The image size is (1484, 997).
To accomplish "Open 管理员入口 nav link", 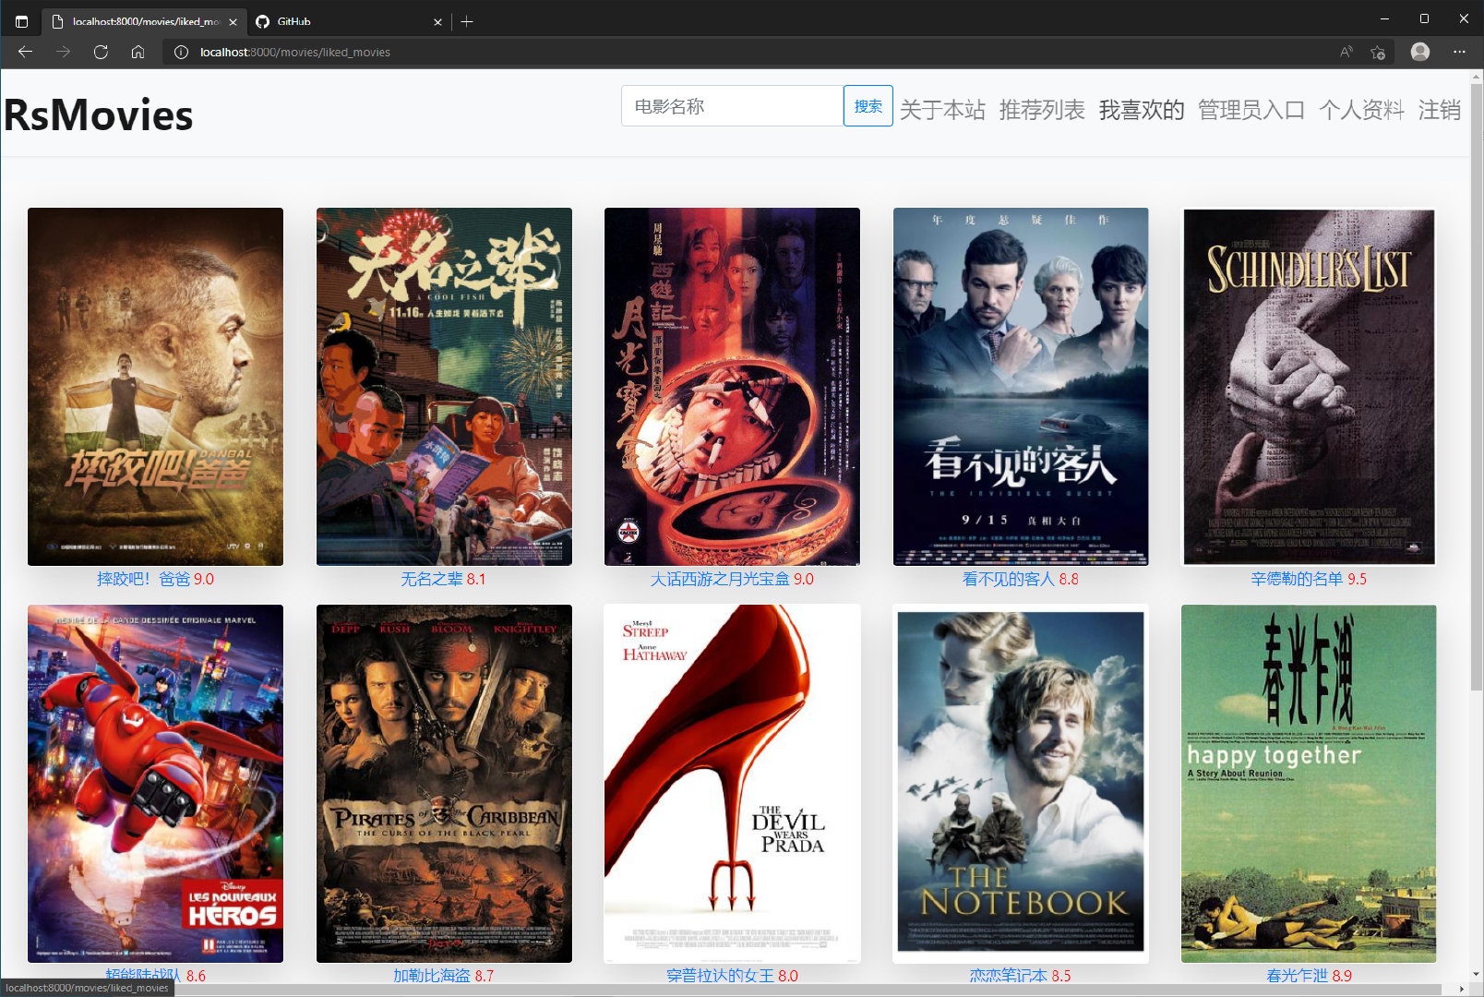I will 1251,111.
